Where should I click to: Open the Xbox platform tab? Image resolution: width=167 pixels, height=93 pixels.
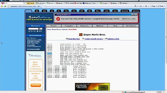98,11
